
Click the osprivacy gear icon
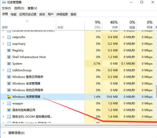point(9,44)
